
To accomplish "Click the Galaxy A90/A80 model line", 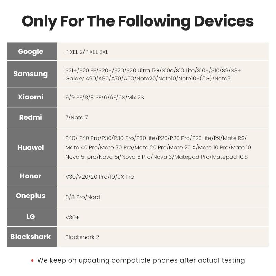I will [x=148, y=78].
